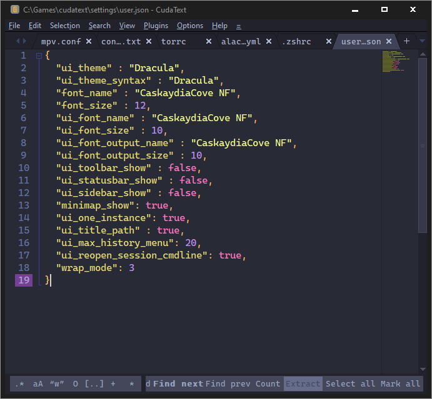
Task: Click "ui_statusbar_show" false value
Action: point(193,180)
